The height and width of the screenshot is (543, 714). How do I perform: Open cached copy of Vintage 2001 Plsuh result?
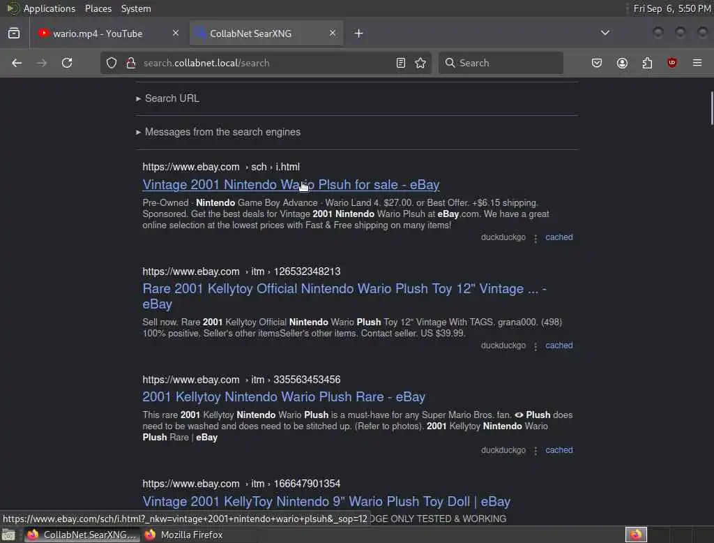coord(559,237)
